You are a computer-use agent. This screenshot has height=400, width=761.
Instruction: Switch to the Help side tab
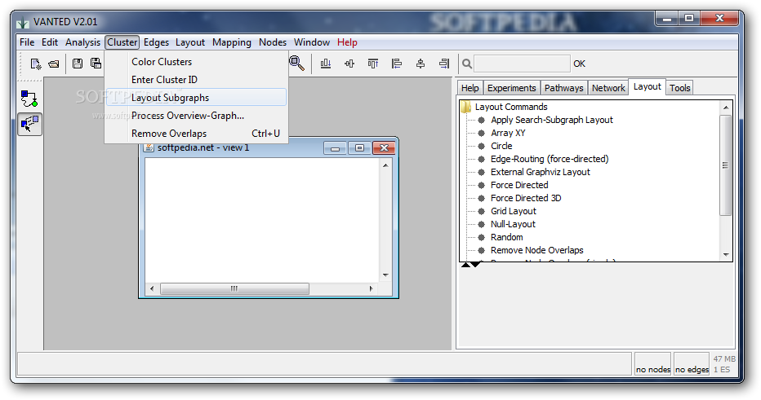coord(470,88)
